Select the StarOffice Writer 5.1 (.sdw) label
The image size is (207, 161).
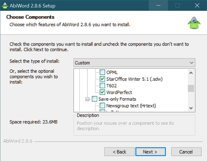(x=134, y=79)
